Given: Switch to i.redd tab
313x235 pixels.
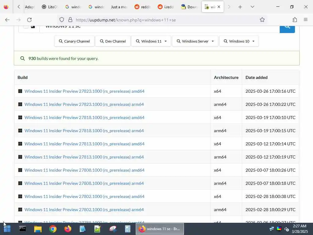Looking at the screenshot, I should coord(165,7).
